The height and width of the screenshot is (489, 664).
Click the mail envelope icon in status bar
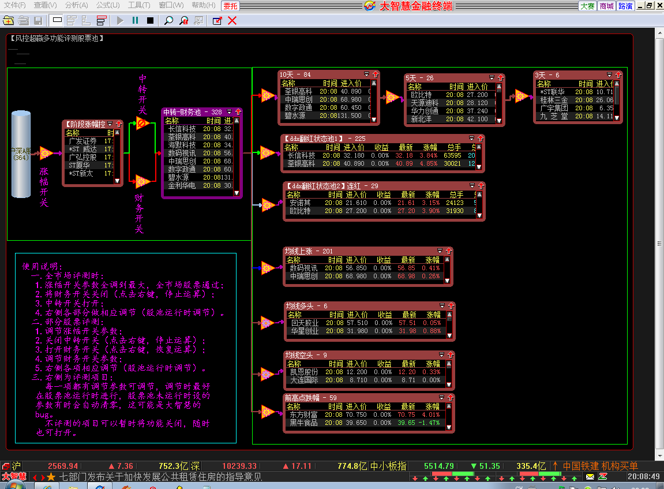tap(590, 477)
